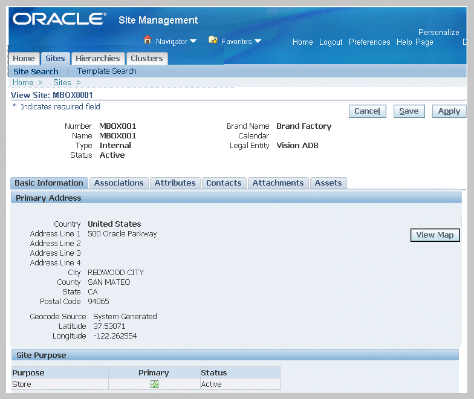This screenshot has height=399, width=474.
Task: Select the Template Search subtab
Action: click(106, 71)
